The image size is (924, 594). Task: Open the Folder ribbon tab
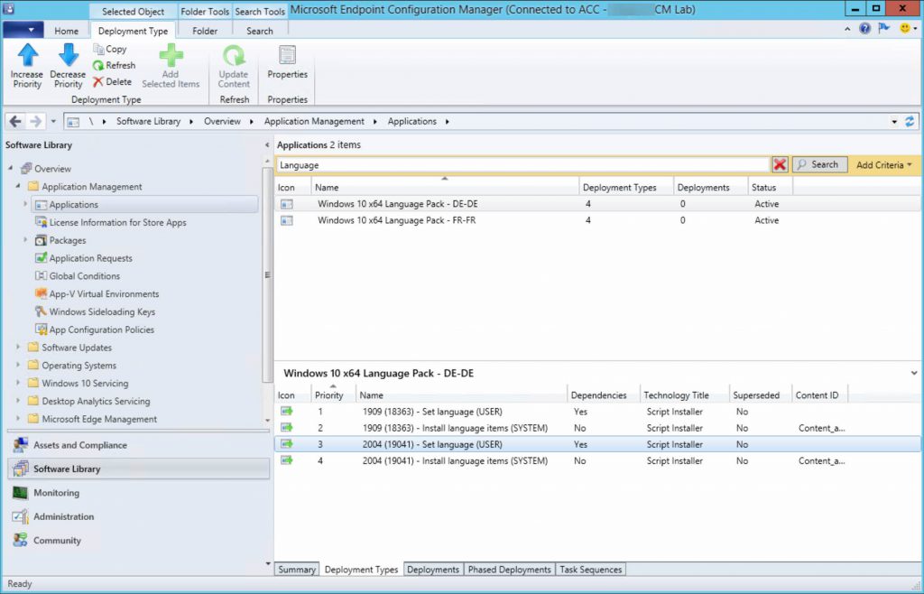point(205,31)
